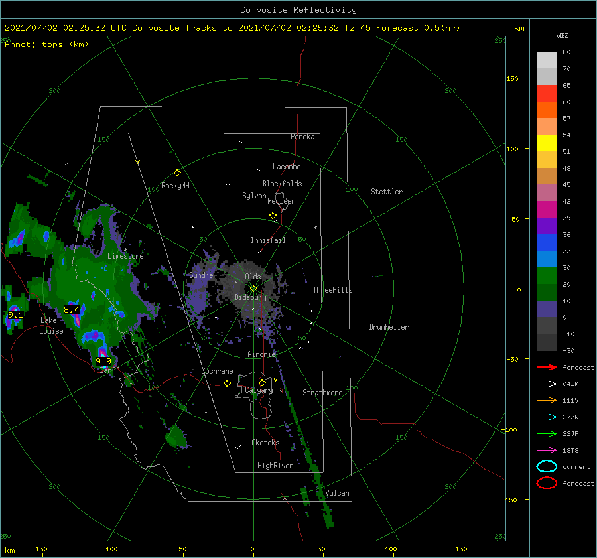The image size is (597, 558).
Task: Select the blue 36–33 dBZ color swatch
Action: pos(547,242)
